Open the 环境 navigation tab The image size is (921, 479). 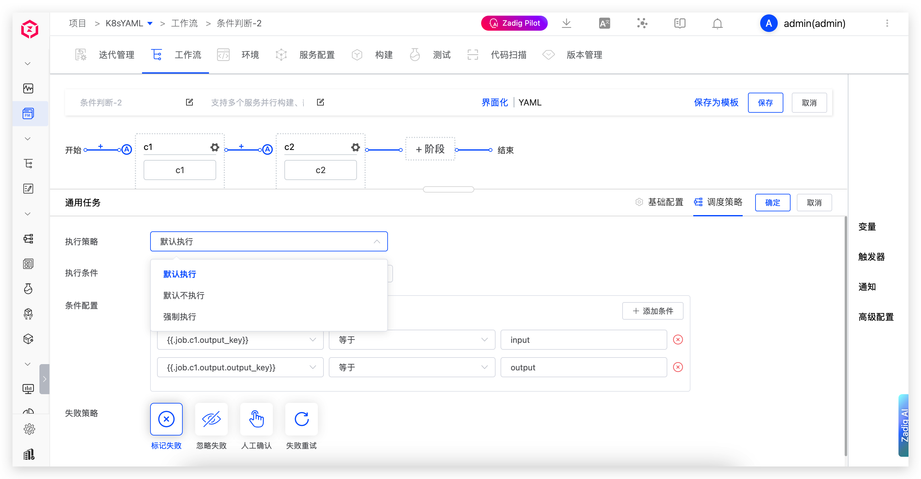(x=250, y=55)
